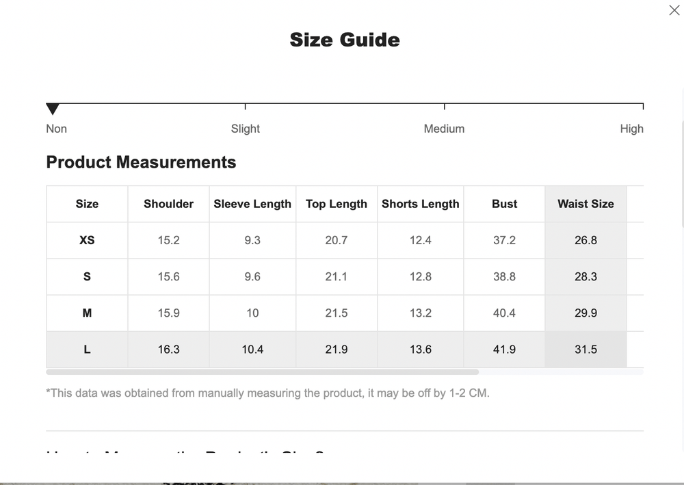Click S sleeve length value 9.6

tap(252, 276)
